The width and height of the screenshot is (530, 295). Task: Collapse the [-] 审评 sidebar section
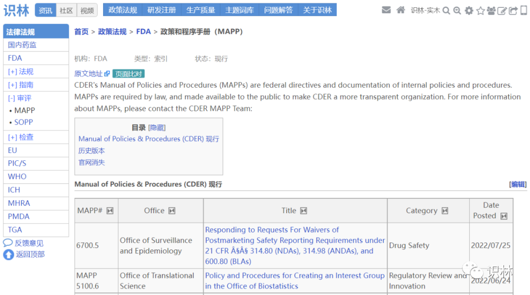click(20, 98)
